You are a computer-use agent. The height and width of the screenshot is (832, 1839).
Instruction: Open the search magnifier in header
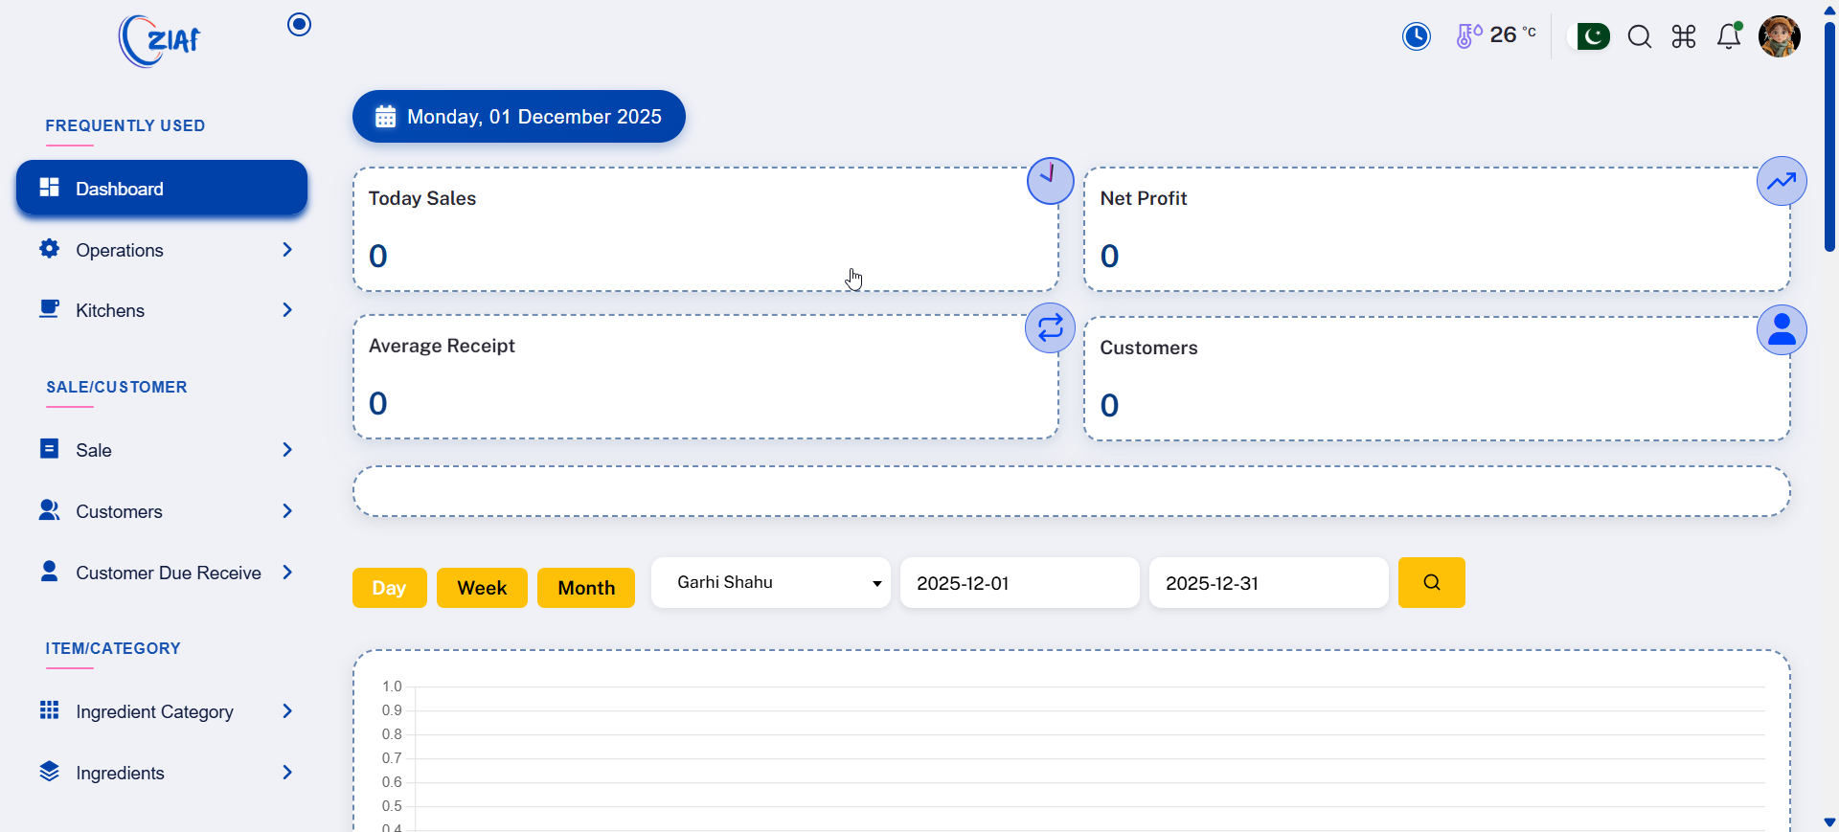[x=1639, y=37]
